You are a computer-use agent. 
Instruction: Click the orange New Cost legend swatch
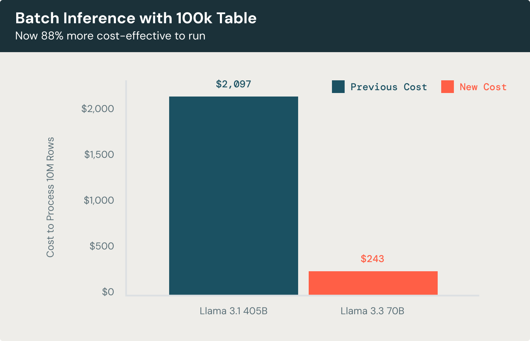point(447,87)
